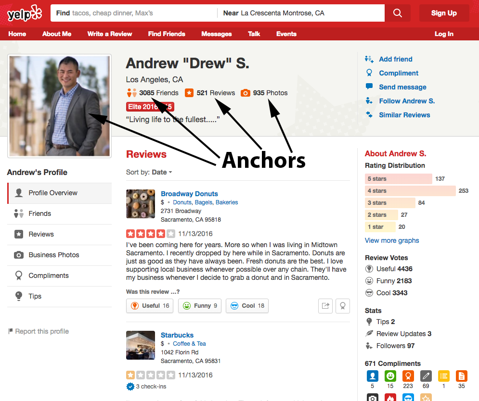Click the Tips lightbulb icon under Stats
Viewport: 479px width, 401px height.
369,322
